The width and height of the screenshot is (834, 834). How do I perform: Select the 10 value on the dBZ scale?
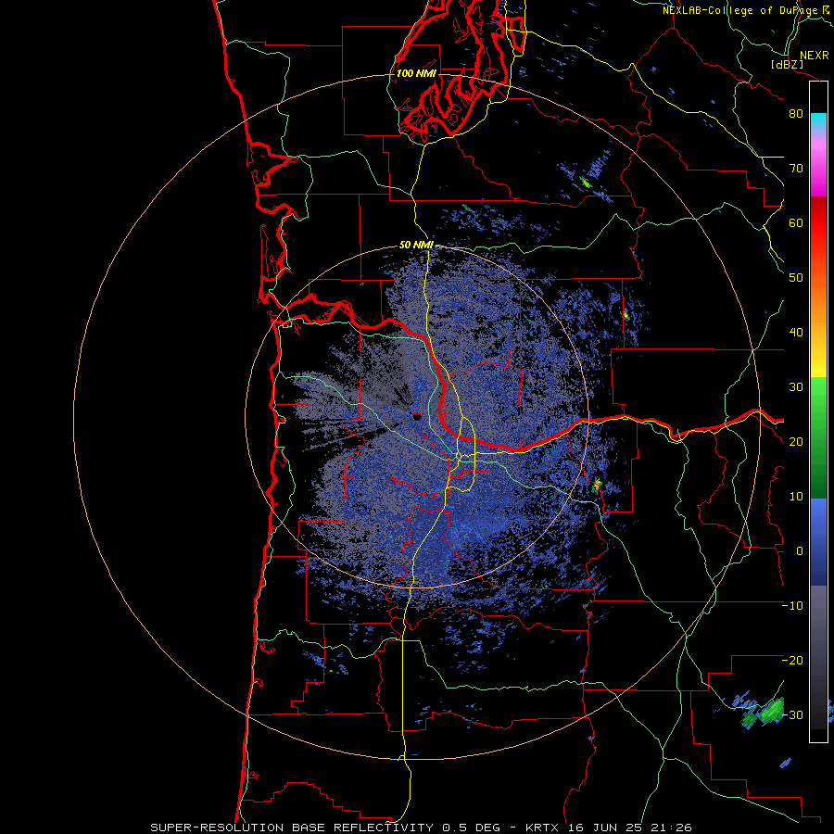point(796,497)
